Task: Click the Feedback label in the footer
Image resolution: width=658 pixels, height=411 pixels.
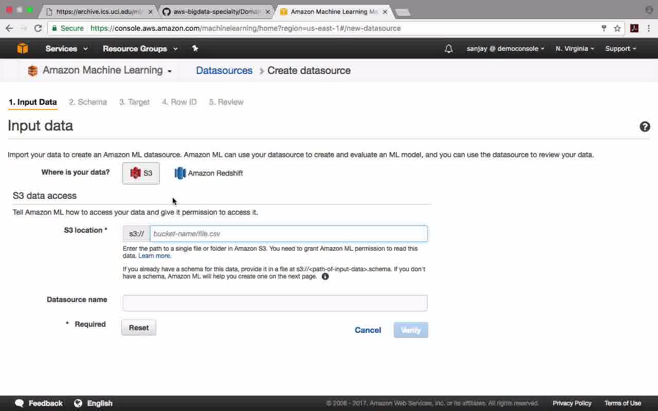Action: coord(46,403)
